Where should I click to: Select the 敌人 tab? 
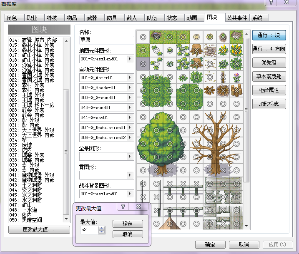tap(134, 18)
